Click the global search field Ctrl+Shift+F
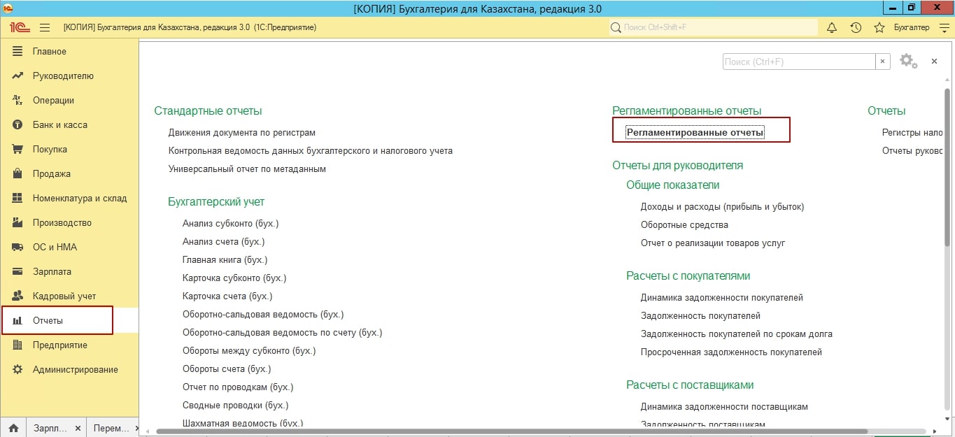 click(x=712, y=27)
